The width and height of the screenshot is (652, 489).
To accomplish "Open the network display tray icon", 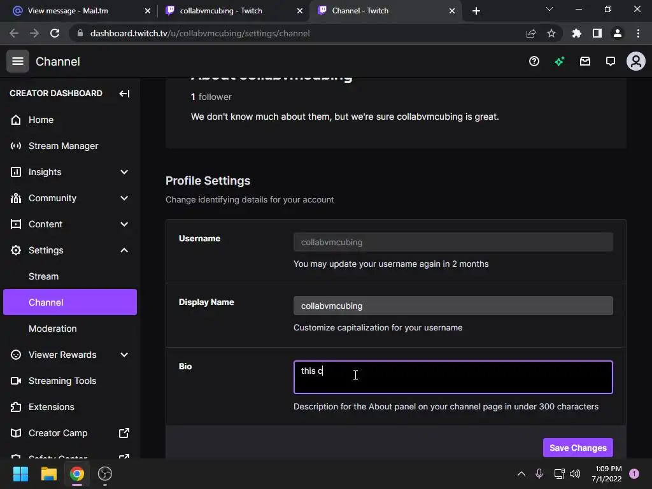I will click(x=559, y=474).
